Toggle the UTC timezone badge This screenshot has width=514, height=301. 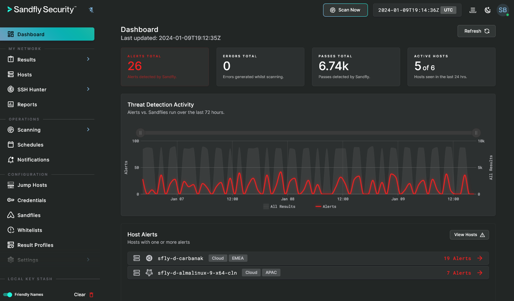coord(448,10)
